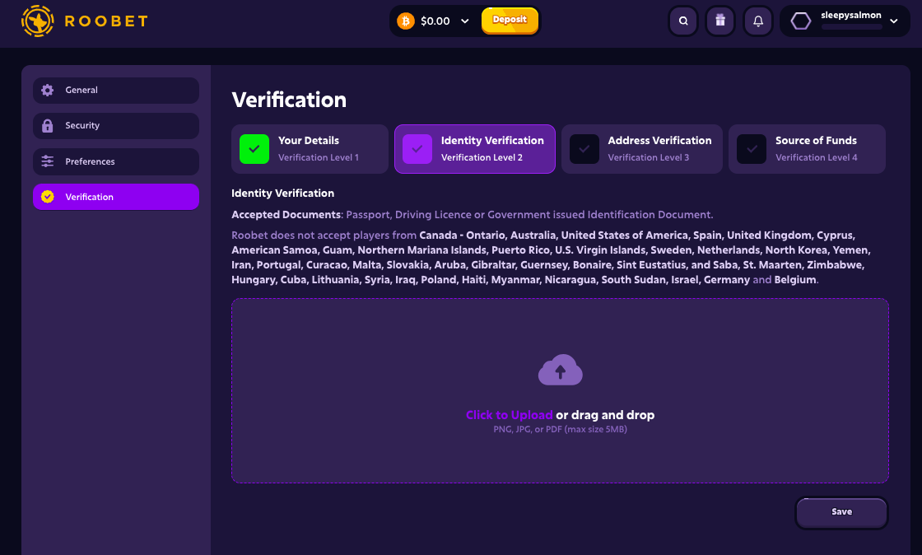
Task: Click the green checkmark on Your Details
Action: (254, 148)
